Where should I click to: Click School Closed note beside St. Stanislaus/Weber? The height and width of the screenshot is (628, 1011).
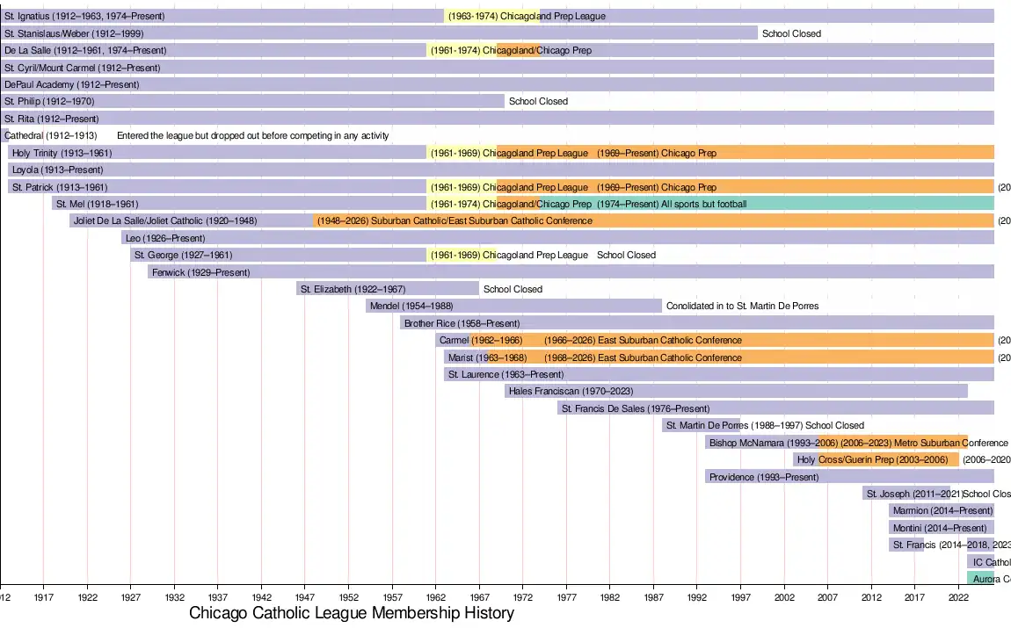(x=792, y=33)
